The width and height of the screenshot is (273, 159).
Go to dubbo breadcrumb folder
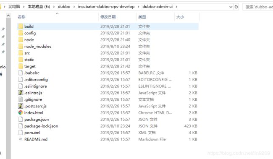pos(64,7)
